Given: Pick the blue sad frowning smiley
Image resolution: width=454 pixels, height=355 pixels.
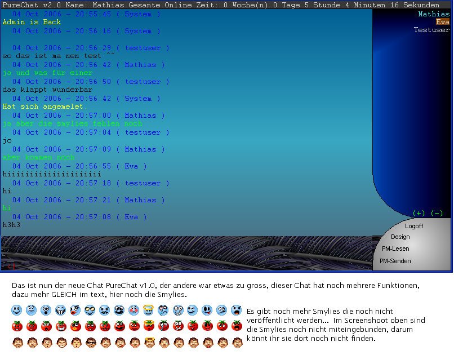Looking at the screenshot, I should pos(32,310).
